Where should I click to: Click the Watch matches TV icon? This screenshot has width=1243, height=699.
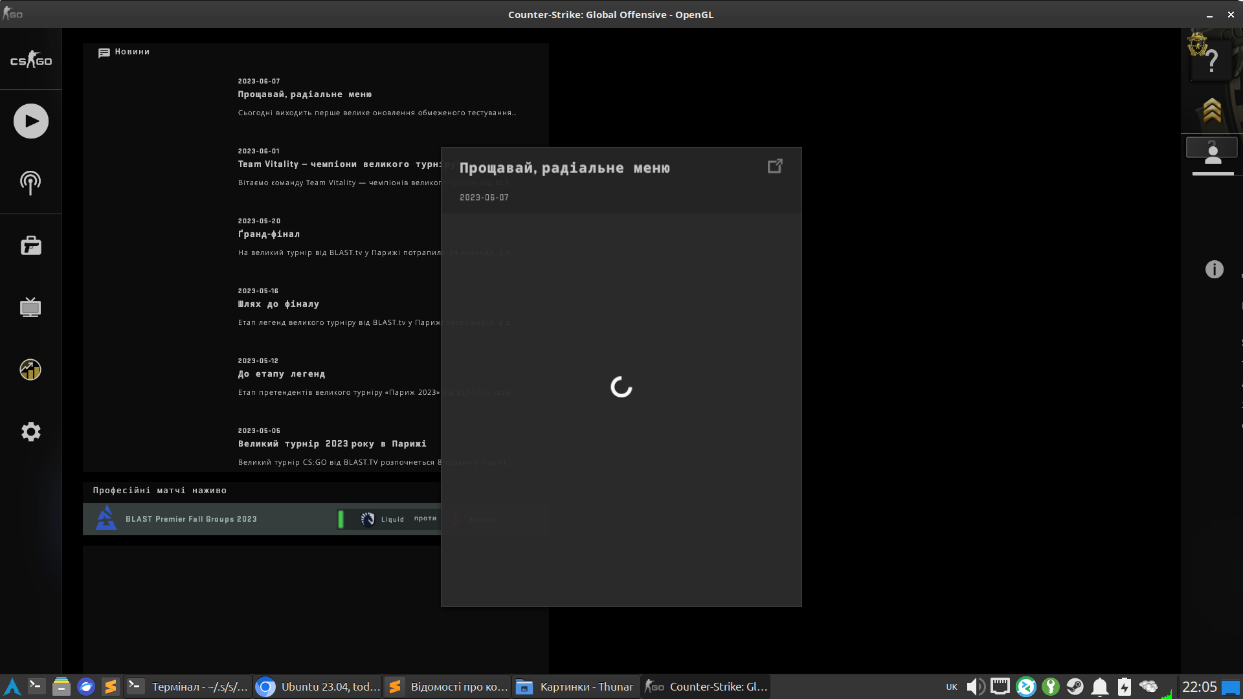[x=30, y=307]
